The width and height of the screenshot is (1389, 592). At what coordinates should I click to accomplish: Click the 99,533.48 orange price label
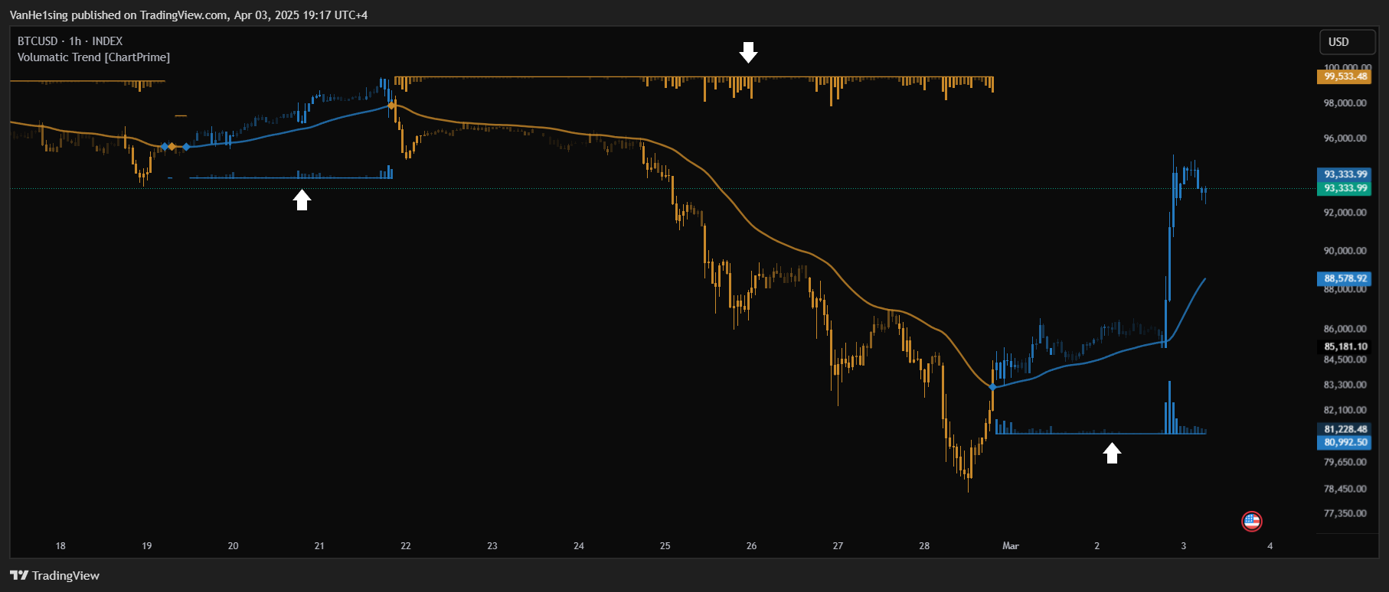(x=1345, y=76)
